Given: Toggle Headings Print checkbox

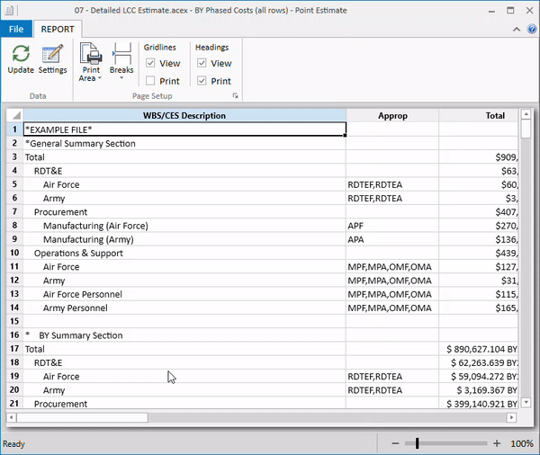Looking at the screenshot, I should click(202, 81).
